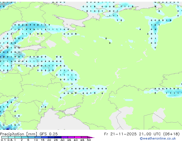Click the '45' legend scale value
The width and height of the screenshot is (182, 141).
[82, 140]
